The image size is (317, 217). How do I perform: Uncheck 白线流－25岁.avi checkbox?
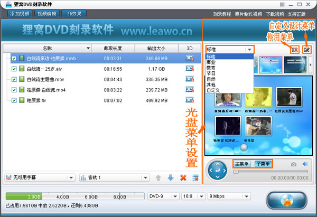click(14, 69)
